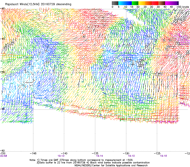Click the legend label '35'

pyautogui.click(x=158, y=7)
